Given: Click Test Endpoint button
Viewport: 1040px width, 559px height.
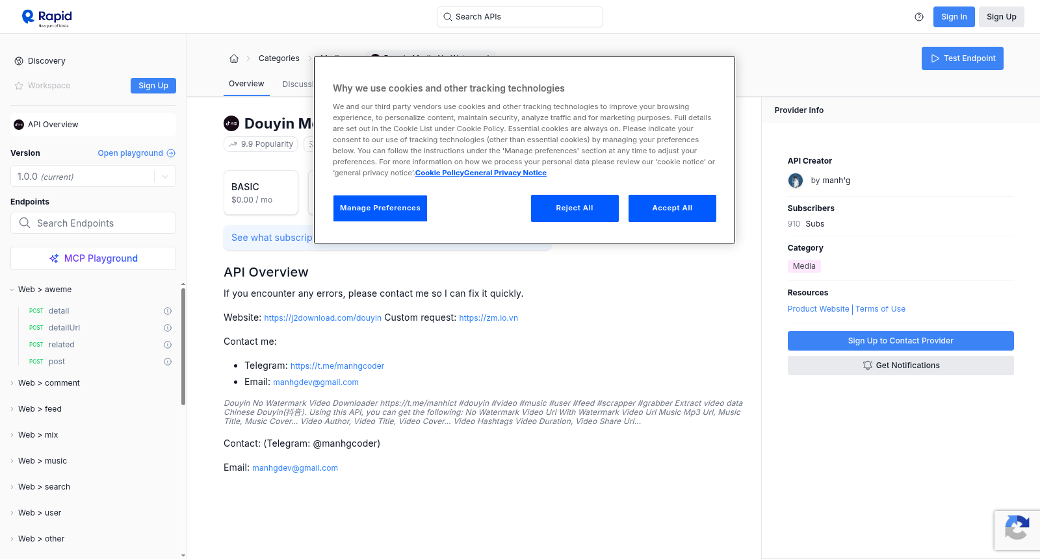Looking at the screenshot, I should click(x=962, y=58).
